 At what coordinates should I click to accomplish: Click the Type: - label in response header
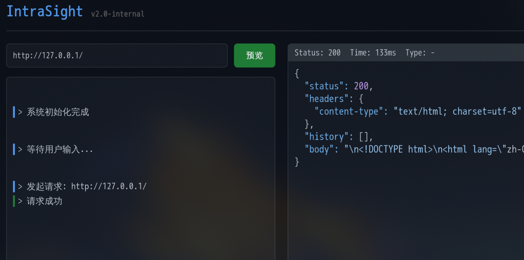coord(420,53)
